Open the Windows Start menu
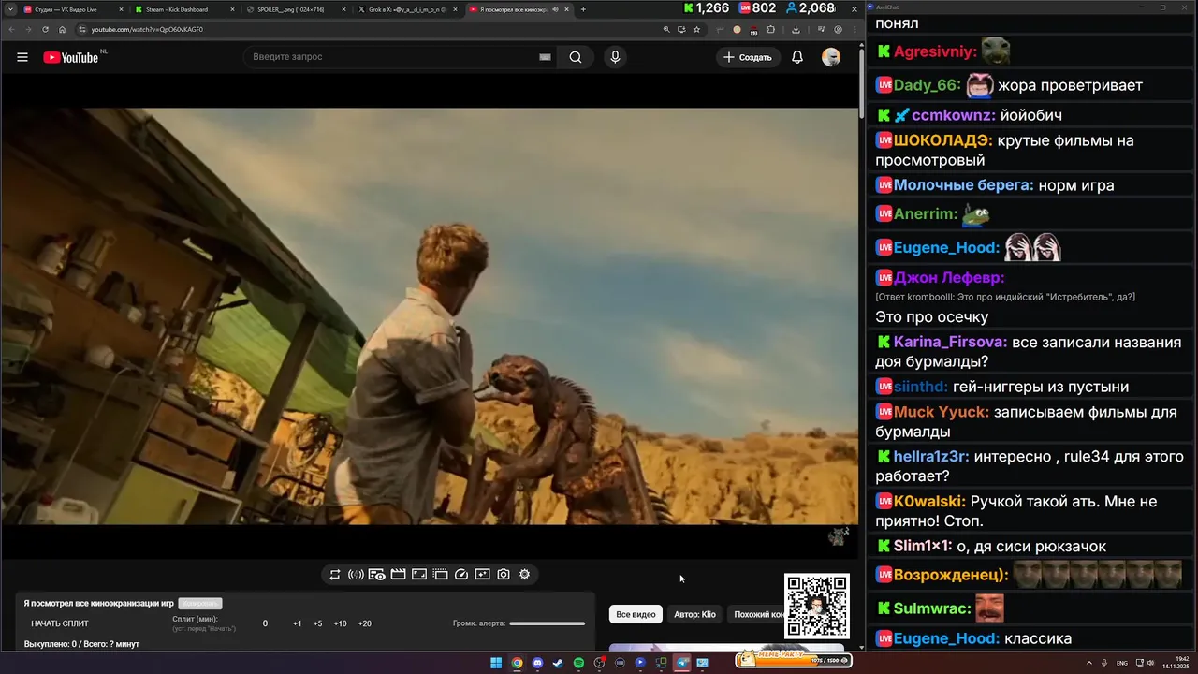Screen dimensions: 1198x674 pos(496,663)
